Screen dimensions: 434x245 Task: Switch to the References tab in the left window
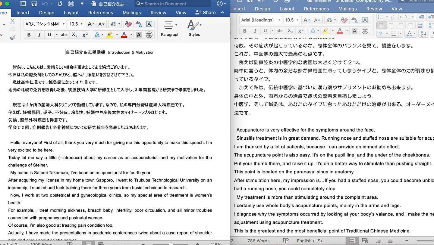tap(101, 13)
